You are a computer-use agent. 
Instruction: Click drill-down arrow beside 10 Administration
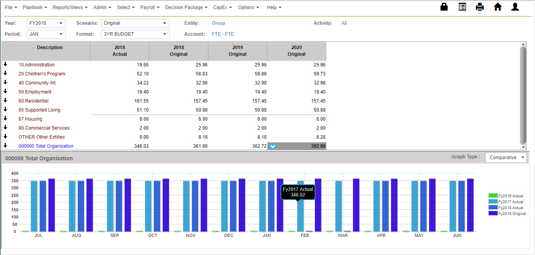[x=6, y=64]
